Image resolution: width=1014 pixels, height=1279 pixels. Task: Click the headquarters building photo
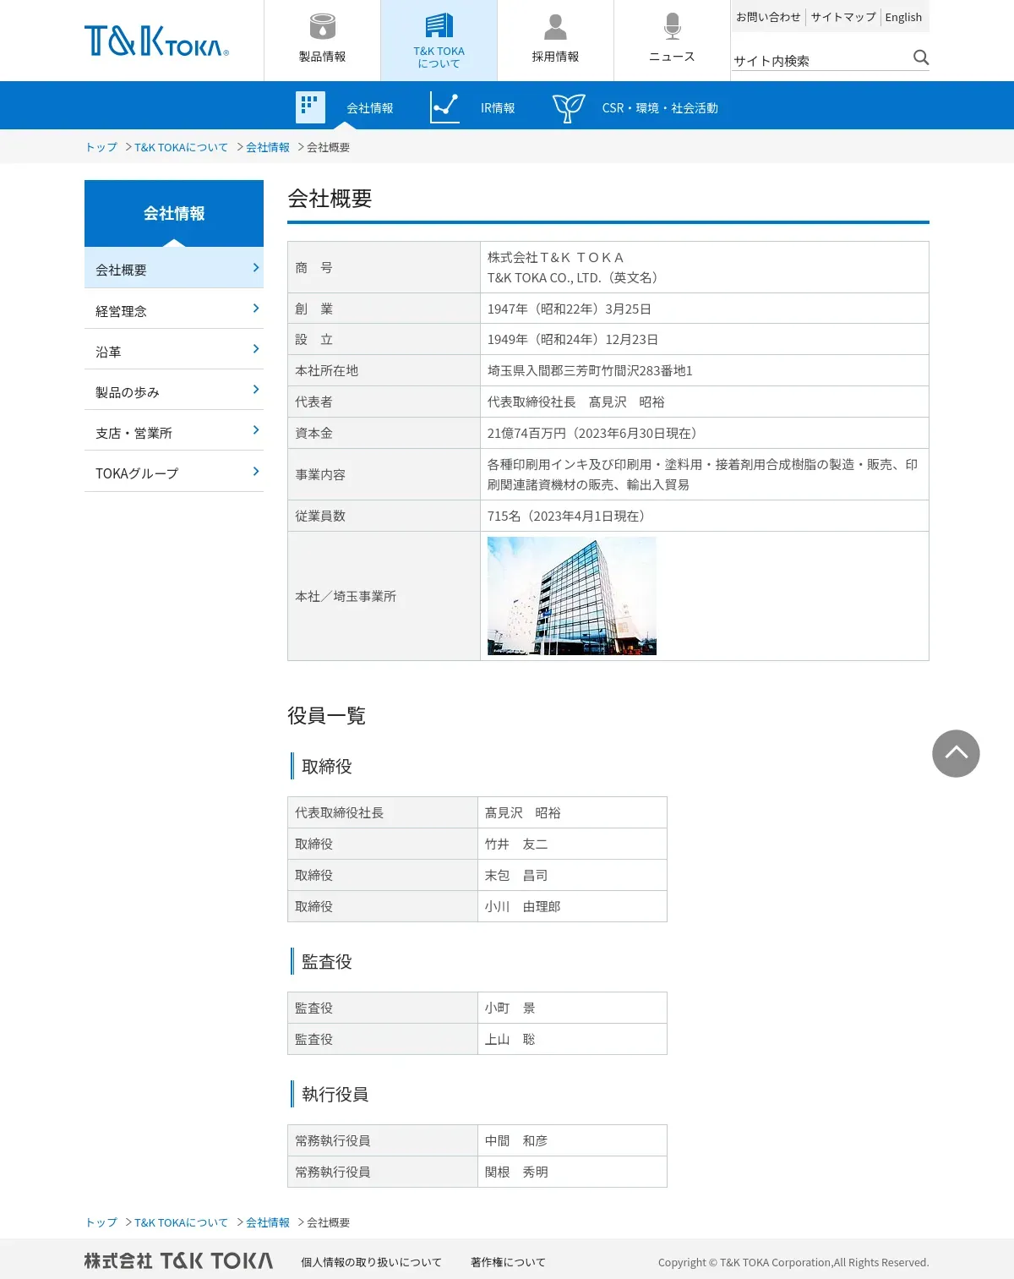[572, 596]
